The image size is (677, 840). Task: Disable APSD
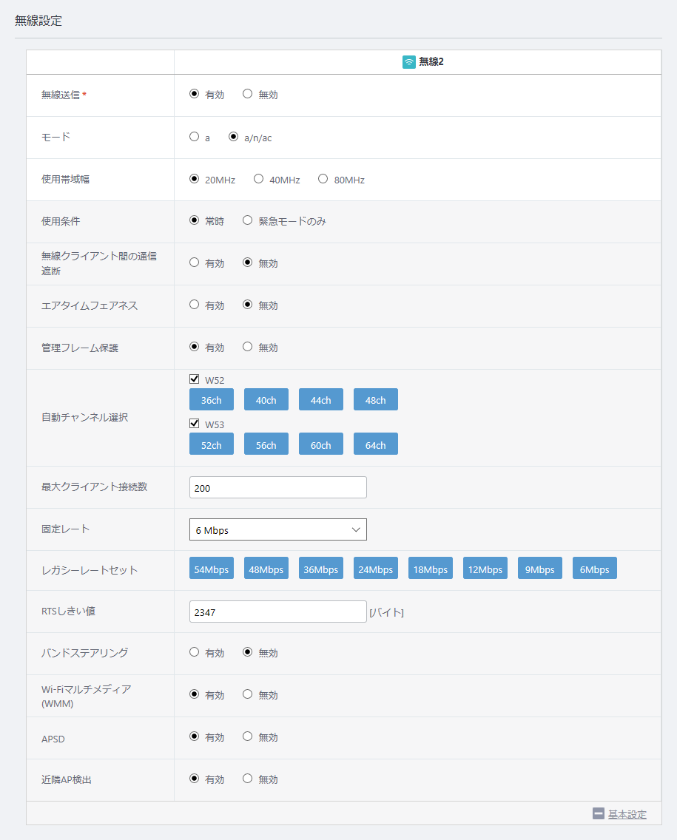point(247,736)
